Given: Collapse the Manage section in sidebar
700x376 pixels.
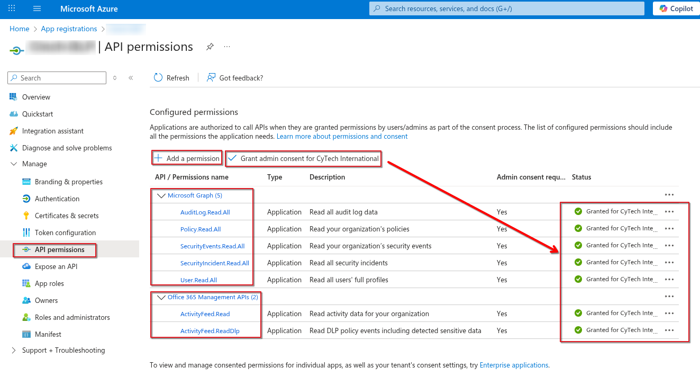Looking at the screenshot, I should tap(14, 164).
